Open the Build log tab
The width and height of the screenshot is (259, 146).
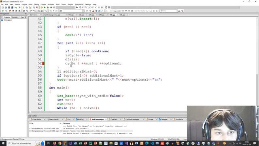click(81, 119)
